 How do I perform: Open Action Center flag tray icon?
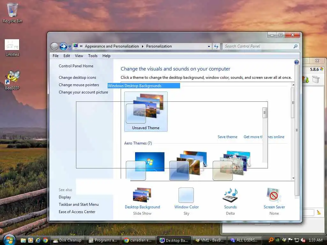(290, 240)
